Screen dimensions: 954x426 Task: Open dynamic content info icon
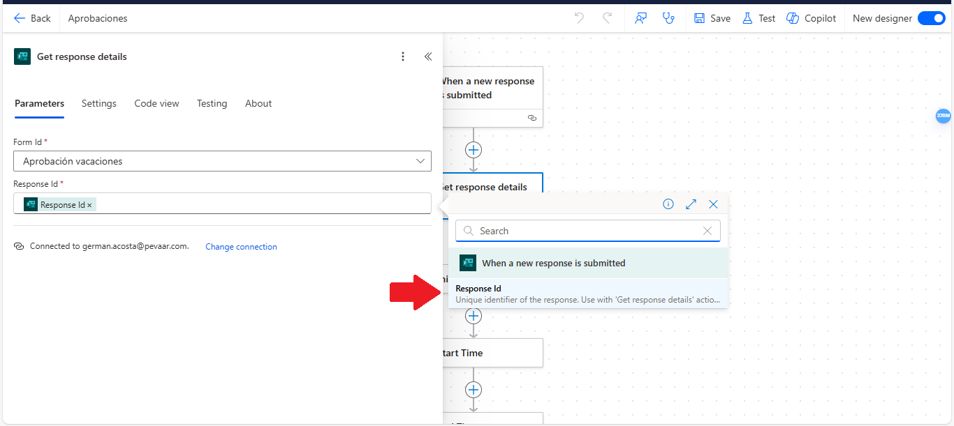[x=668, y=204]
